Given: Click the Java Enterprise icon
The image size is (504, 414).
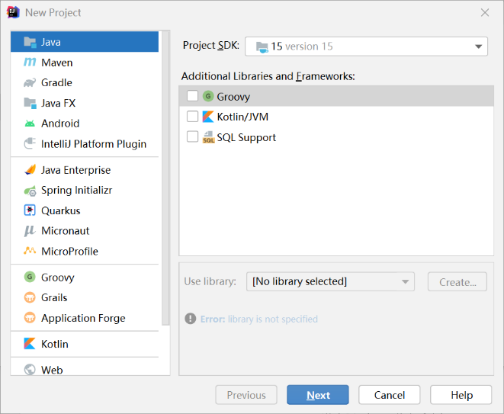Looking at the screenshot, I should (30, 170).
